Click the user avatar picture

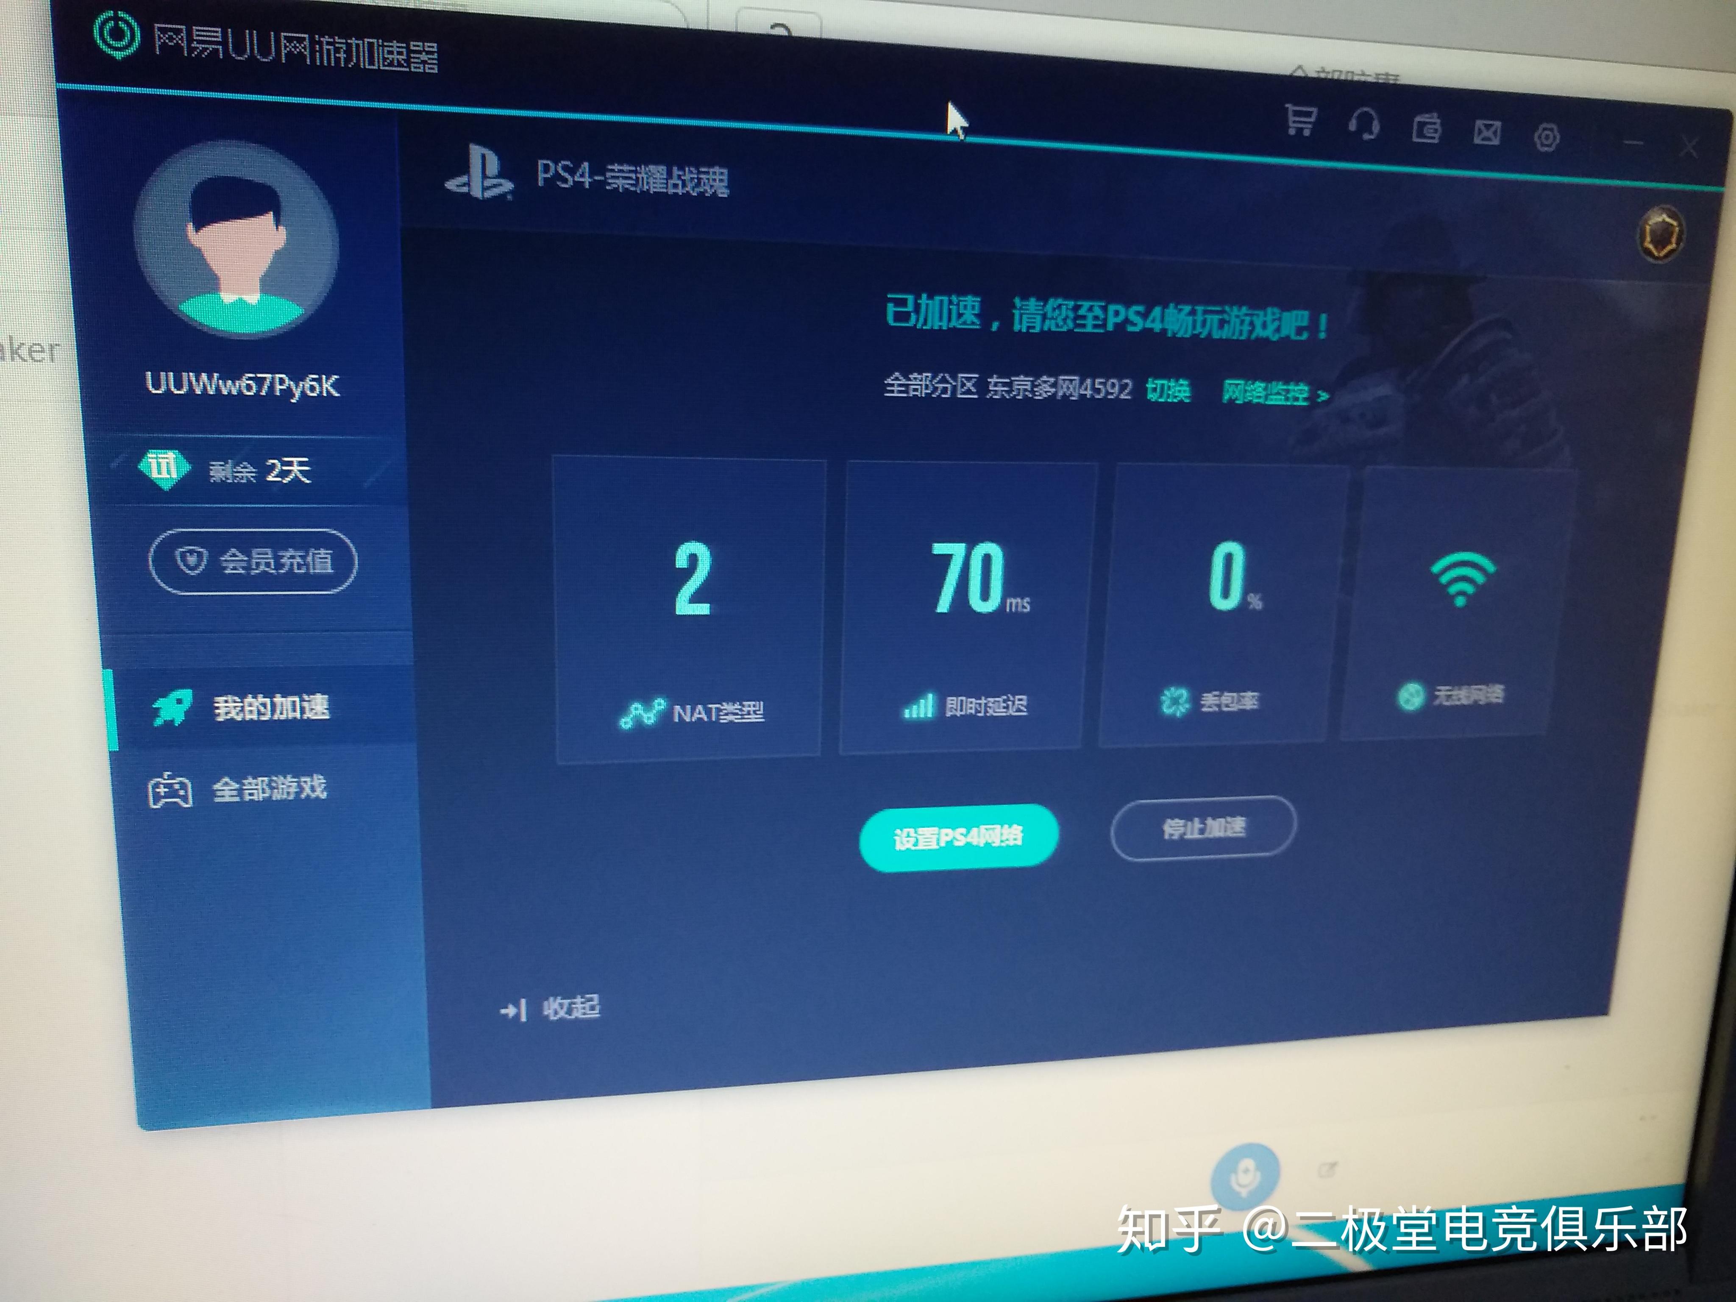click(236, 239)
